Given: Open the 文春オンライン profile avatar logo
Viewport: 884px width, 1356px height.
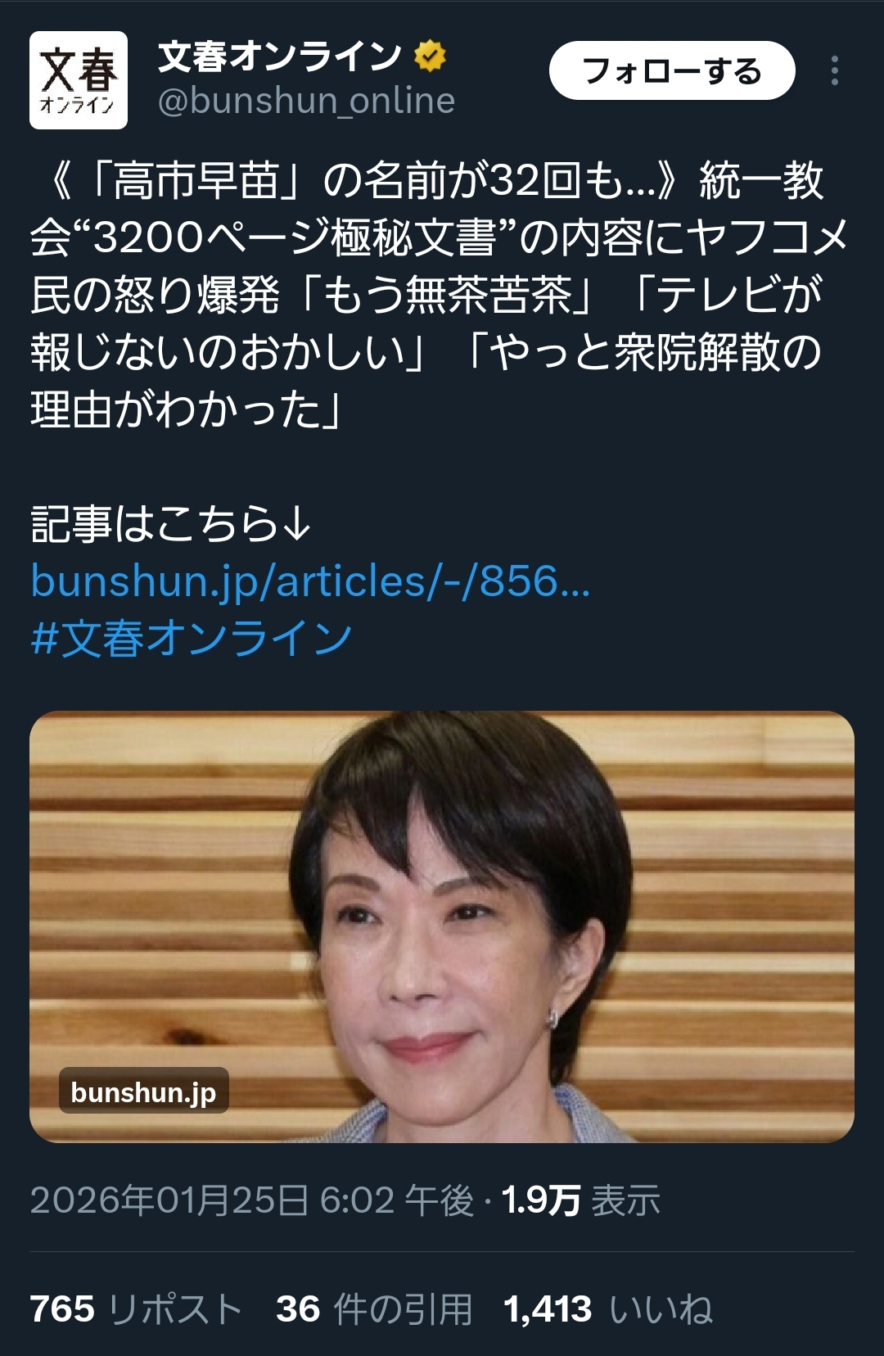Looking at the screenshot, I should pyautogui.click(x=79, y=80).
